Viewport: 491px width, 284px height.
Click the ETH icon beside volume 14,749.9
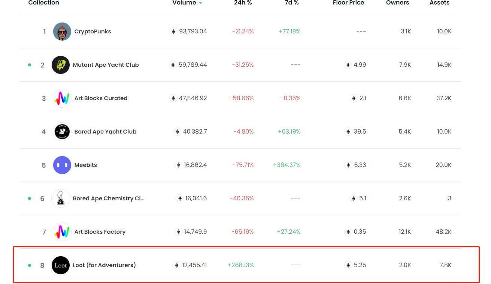178,232
